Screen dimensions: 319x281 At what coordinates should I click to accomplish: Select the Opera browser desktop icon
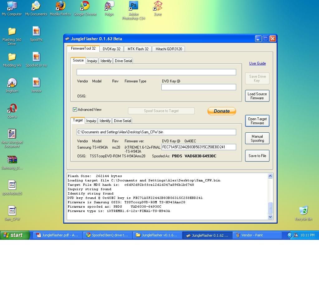point(12,109)
